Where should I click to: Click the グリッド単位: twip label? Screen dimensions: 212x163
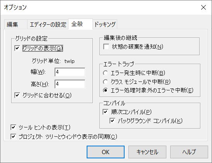click(x=53, y=61)
